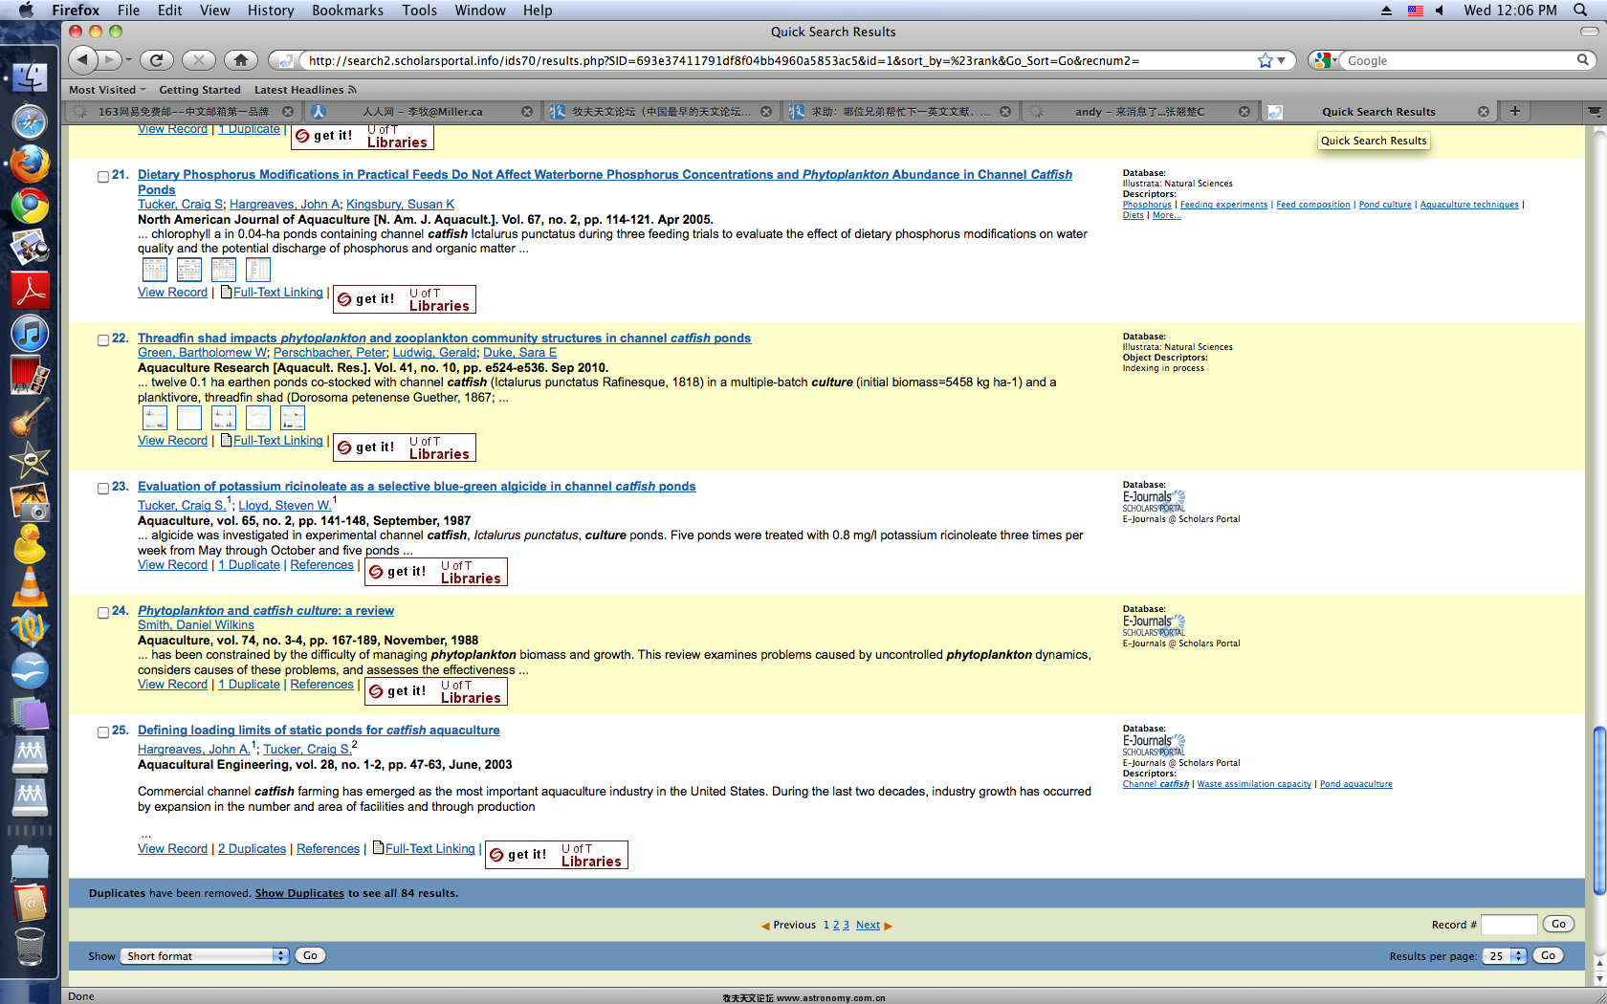Launch Safari compass icon in Dock
The height and width of the screenshot is (1004, 1607).
[30, 122]
